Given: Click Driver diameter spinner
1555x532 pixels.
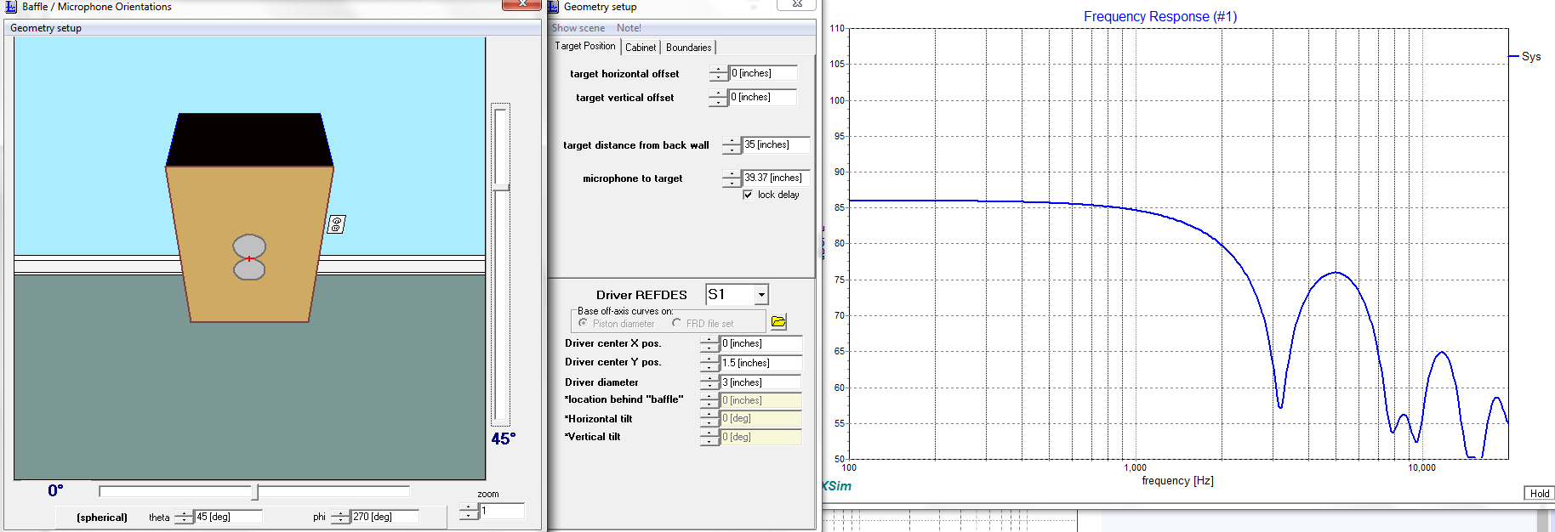Looking at the screenshot, I should pos(709,382).
